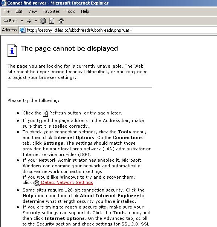The height and width of the screenshot is (227, 217).
Task: Click the page icon in Address bar
Action: [x=23, y=30]
